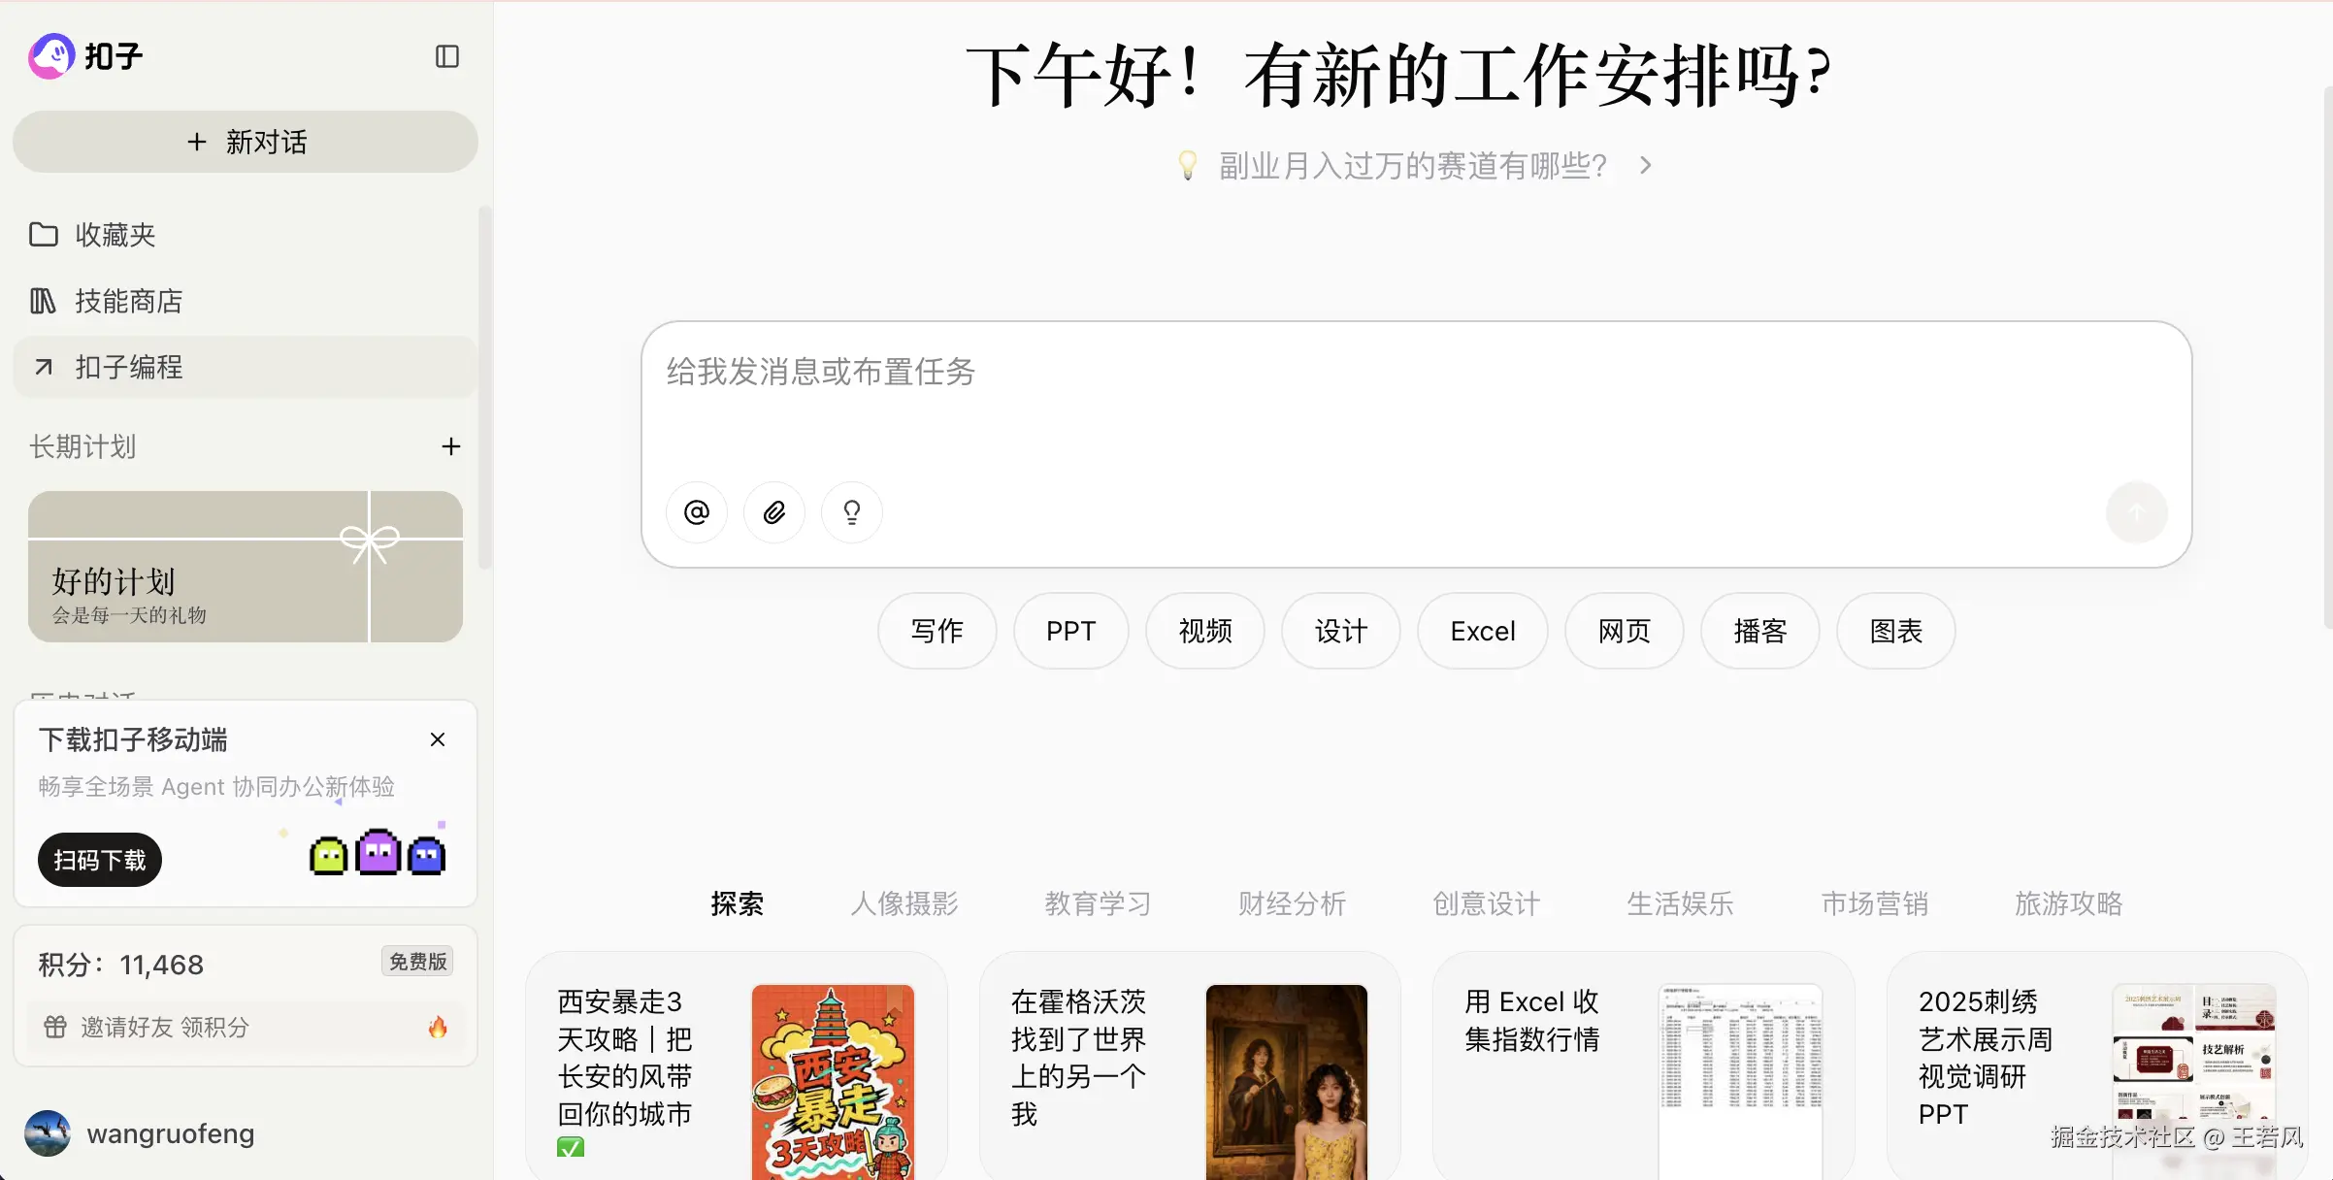Switch to the 人像摄影 tab

point(904,903)
